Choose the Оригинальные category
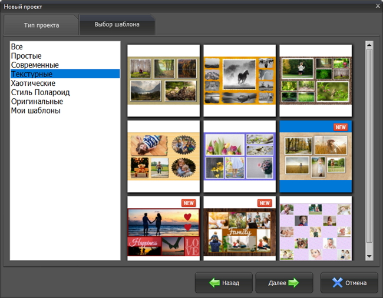 click(x=65, y=101)
